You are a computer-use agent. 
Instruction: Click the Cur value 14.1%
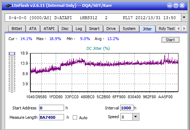26,39
